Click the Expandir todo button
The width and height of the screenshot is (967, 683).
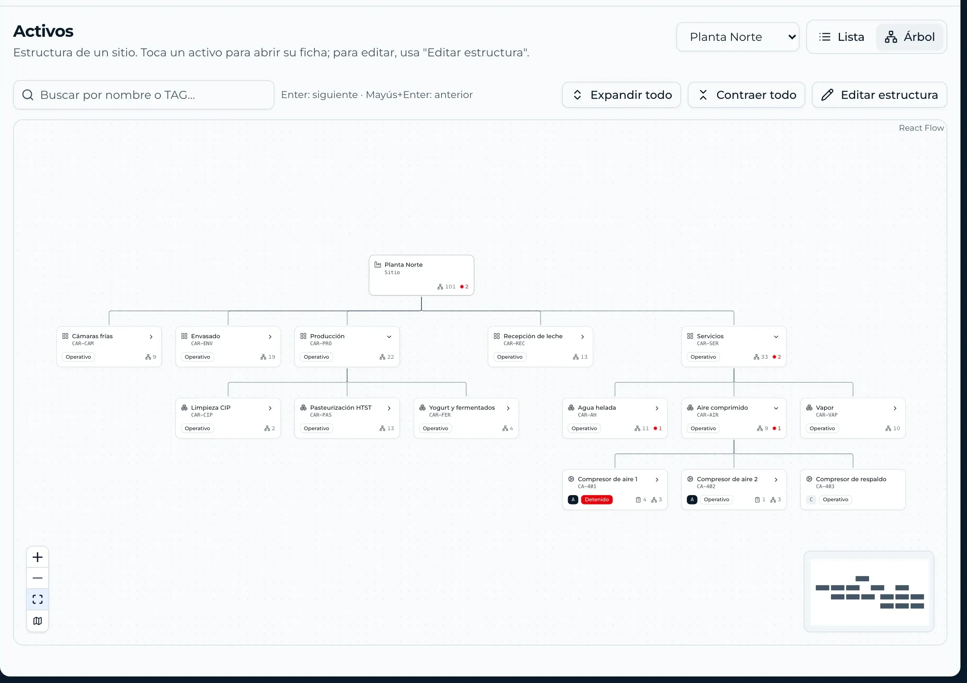[x=621, y=95]
